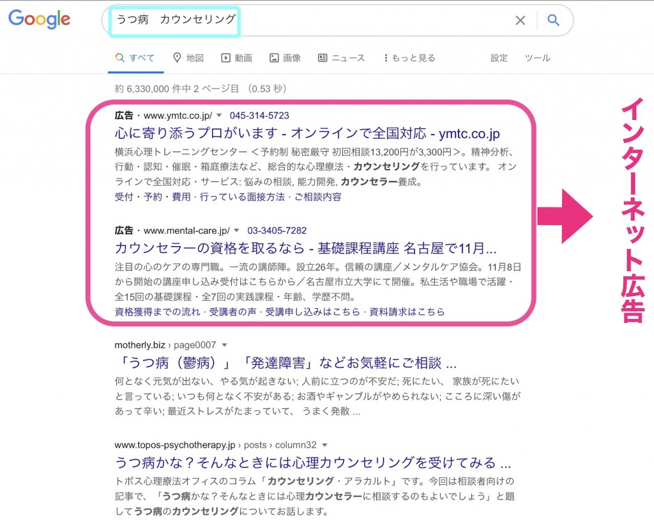Image resolution: width=654 pixels, height=527 pixels.
Task: Open the 地図 tab
Action: (x=188, y=58)
